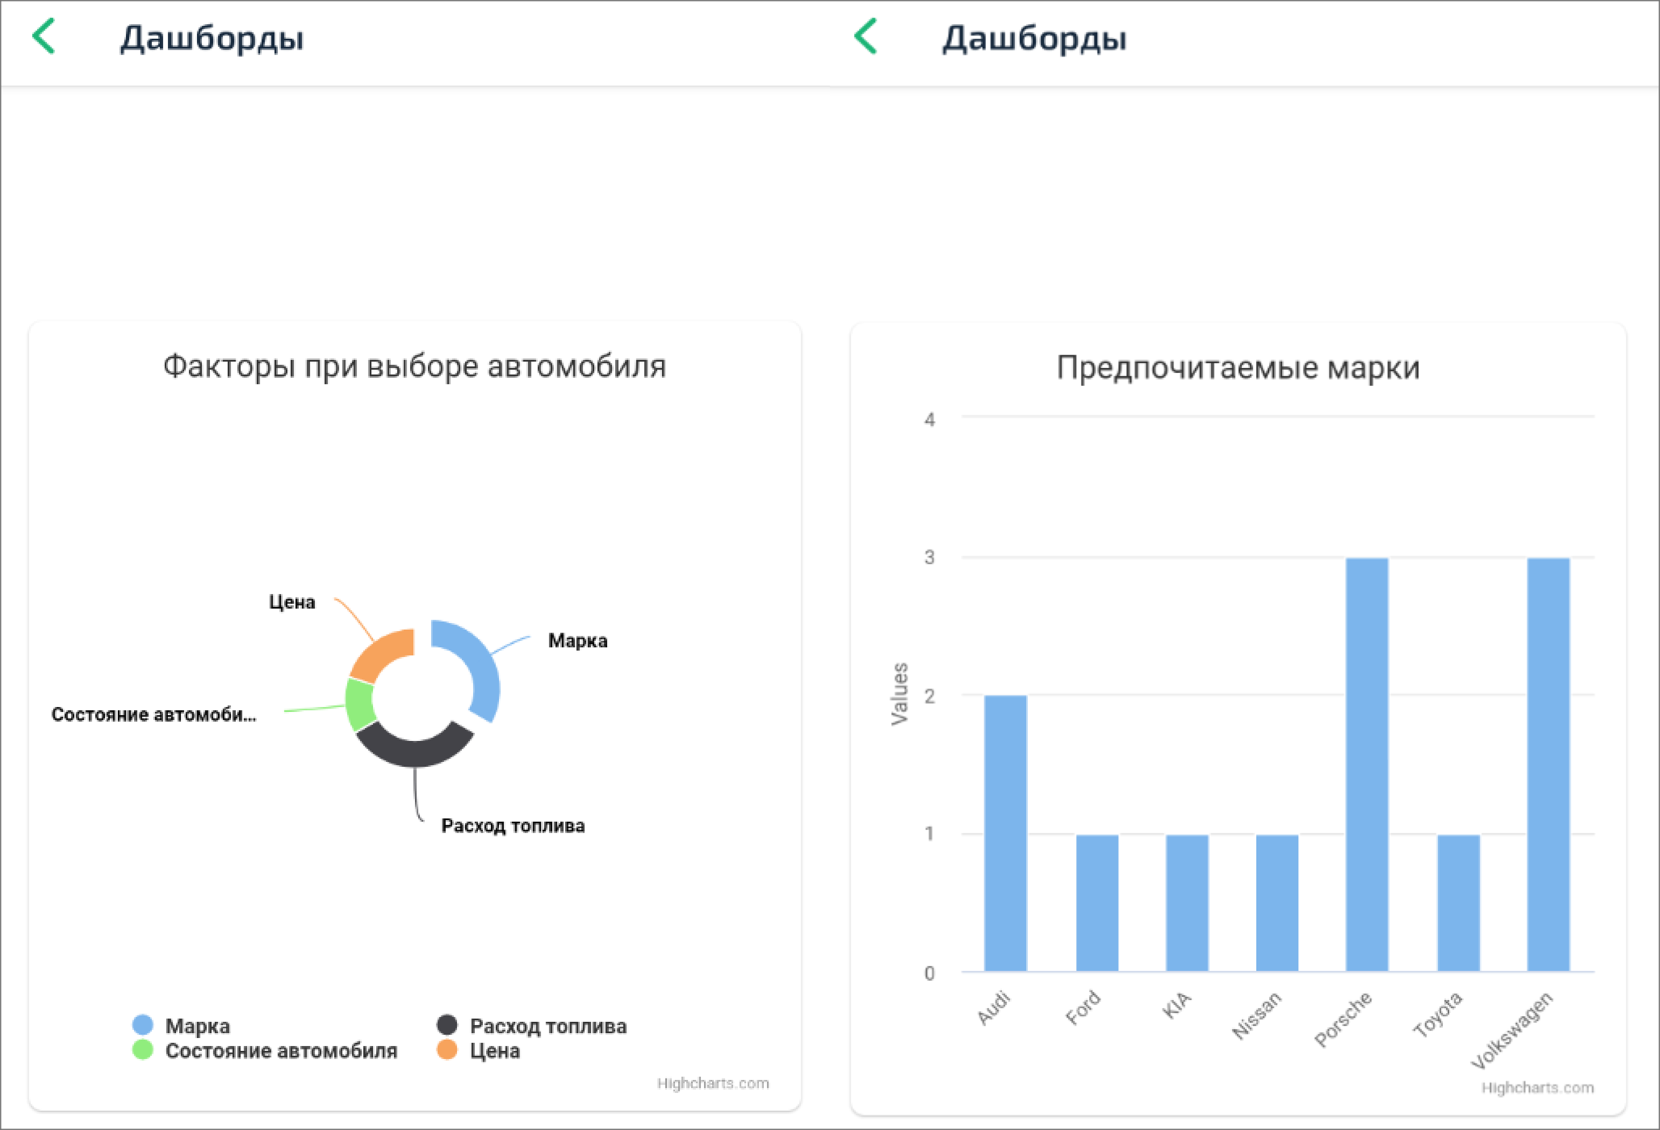Click the right green back arrow
The image size is (1660, 1130).
click(866, 37)
